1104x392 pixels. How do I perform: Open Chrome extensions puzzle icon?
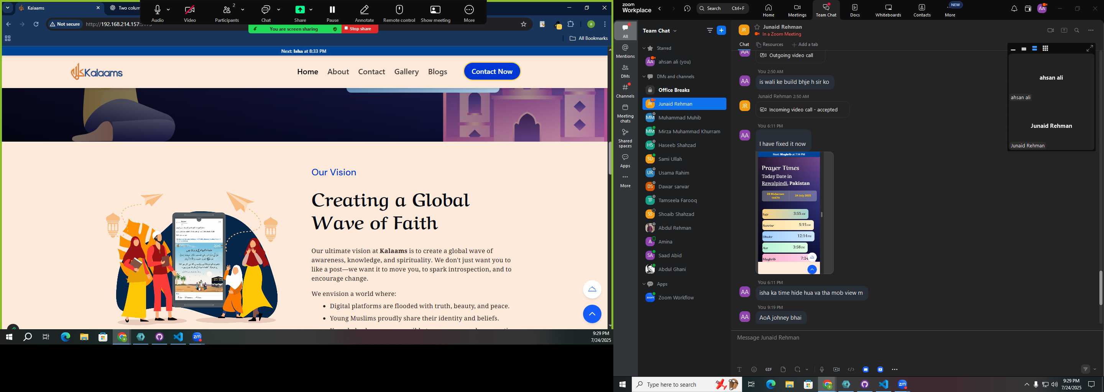pyautogui.click(x=571, y=24)
